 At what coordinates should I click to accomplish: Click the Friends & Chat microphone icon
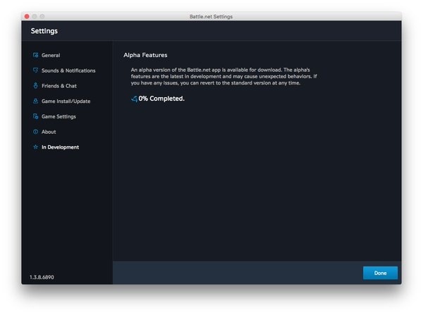[x=35, y=86]
